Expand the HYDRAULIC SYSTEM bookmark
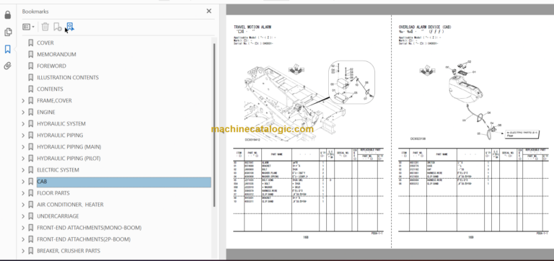Image resolution: width=554 pixels, height=261 pixels. tap(23, 123)
